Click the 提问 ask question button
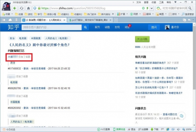Screen dimensions: 196x132 tap(154, 27)
